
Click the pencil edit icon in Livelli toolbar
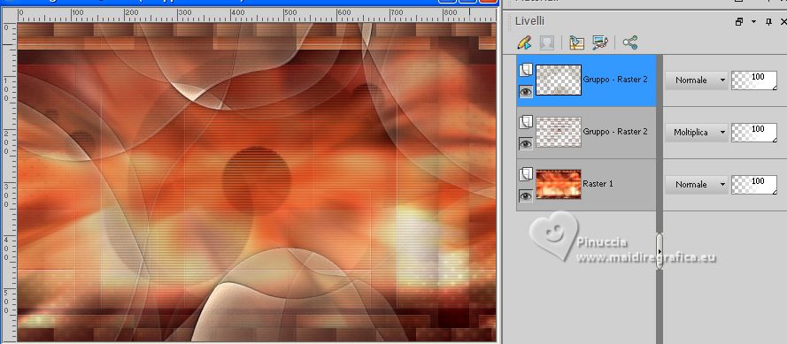click(x=524, y=42)
